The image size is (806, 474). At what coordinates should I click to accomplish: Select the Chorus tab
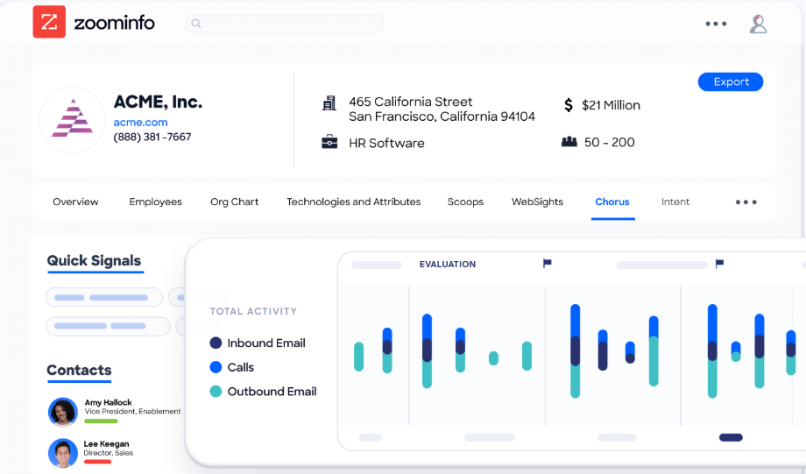point(612,202)
